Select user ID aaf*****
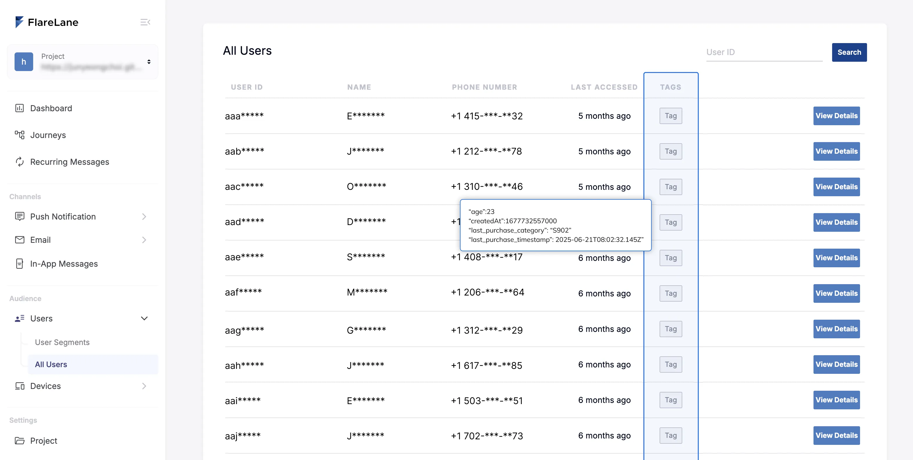This screenshot has width=913, height=460. (x=243, y=292)
